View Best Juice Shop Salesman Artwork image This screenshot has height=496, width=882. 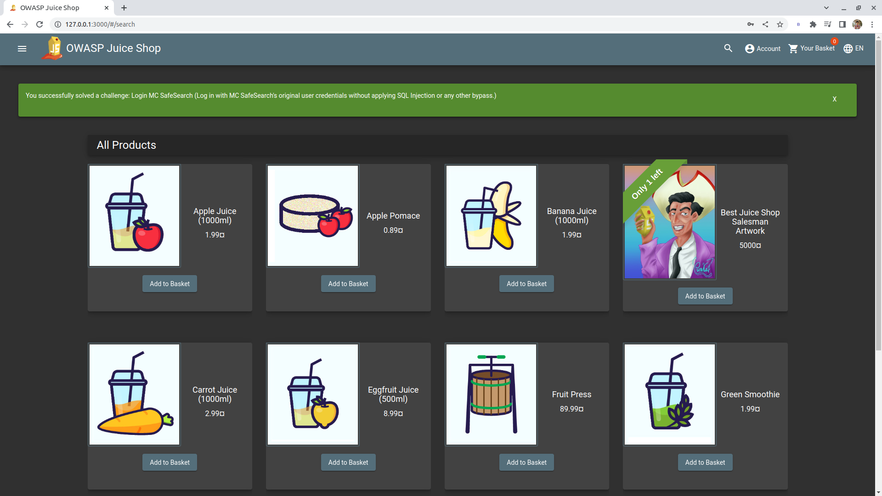click(669, 222)
